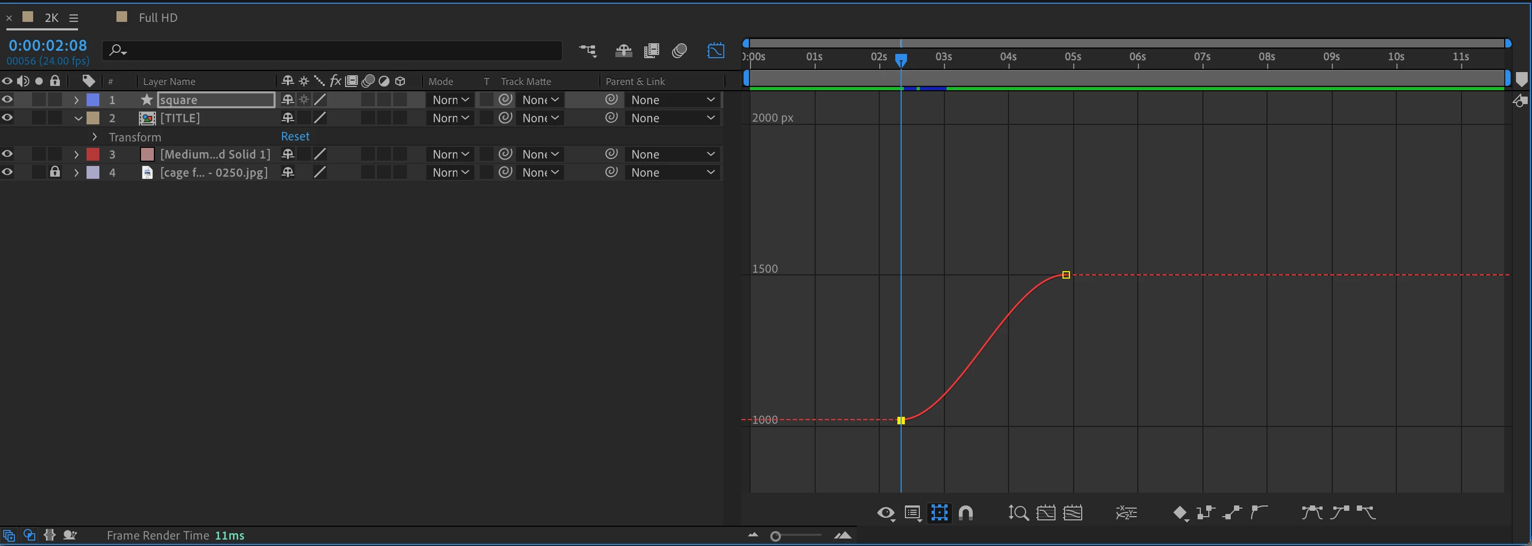The image size is (1532, 546).
Task: Close the 2K timeline tab
Action: tap(9, 19)
